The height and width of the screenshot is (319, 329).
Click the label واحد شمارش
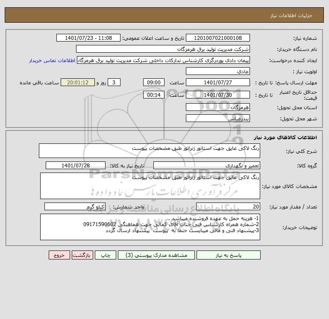click(x=128, y=207)
